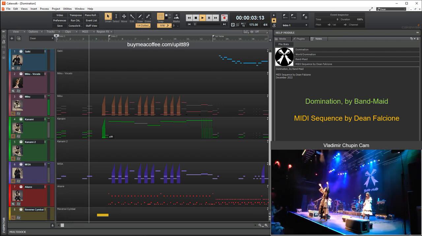Toggle Snap to grid on or off
The image size is (422, 236).
coord(161,16)
